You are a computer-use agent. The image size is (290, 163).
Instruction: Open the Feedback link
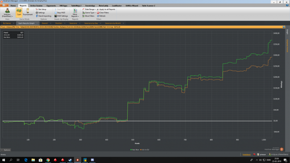[x=247, y=154]
